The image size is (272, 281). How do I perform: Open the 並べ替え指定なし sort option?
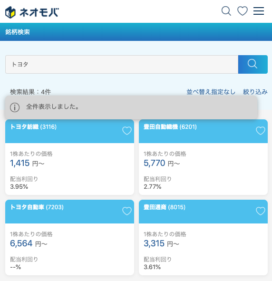[211, 92]
